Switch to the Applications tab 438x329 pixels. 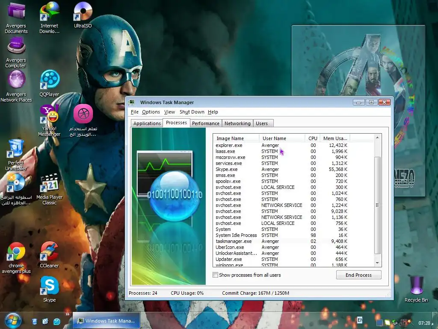[x=147, y=123]
